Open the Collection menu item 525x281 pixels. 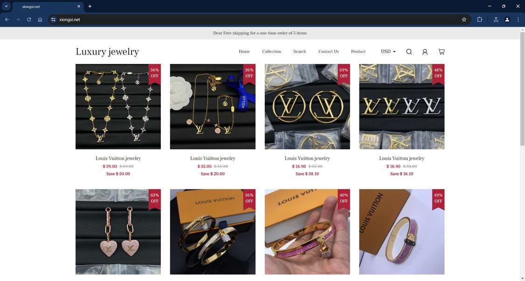pos(271,51)
